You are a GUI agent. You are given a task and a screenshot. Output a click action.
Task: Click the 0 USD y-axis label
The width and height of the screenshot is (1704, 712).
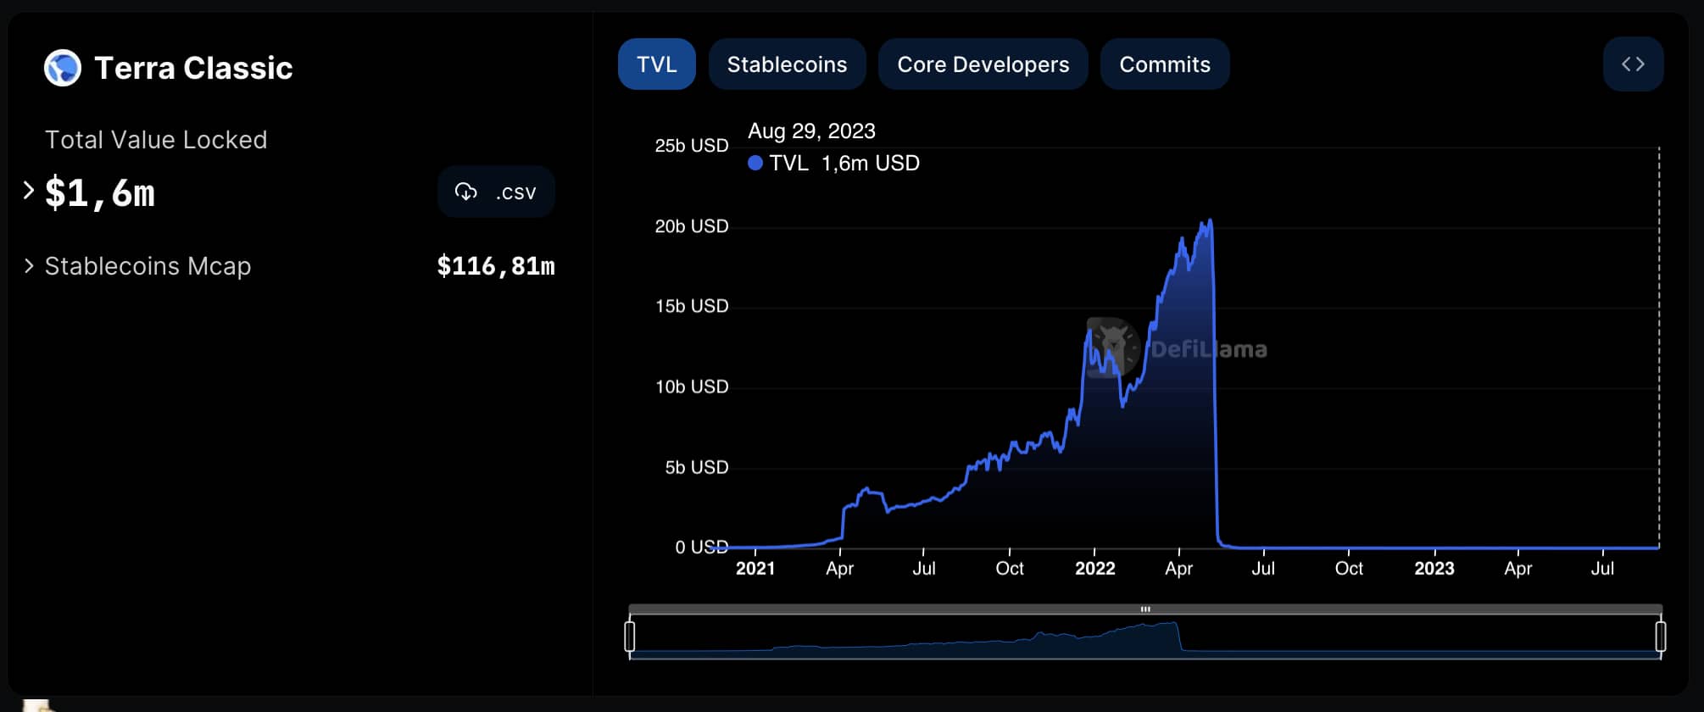702,547
